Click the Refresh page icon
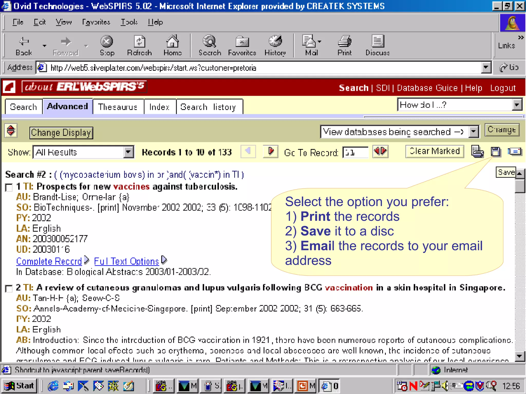The width and height of the screenshot is (526, 394). [x=139, y=41]
